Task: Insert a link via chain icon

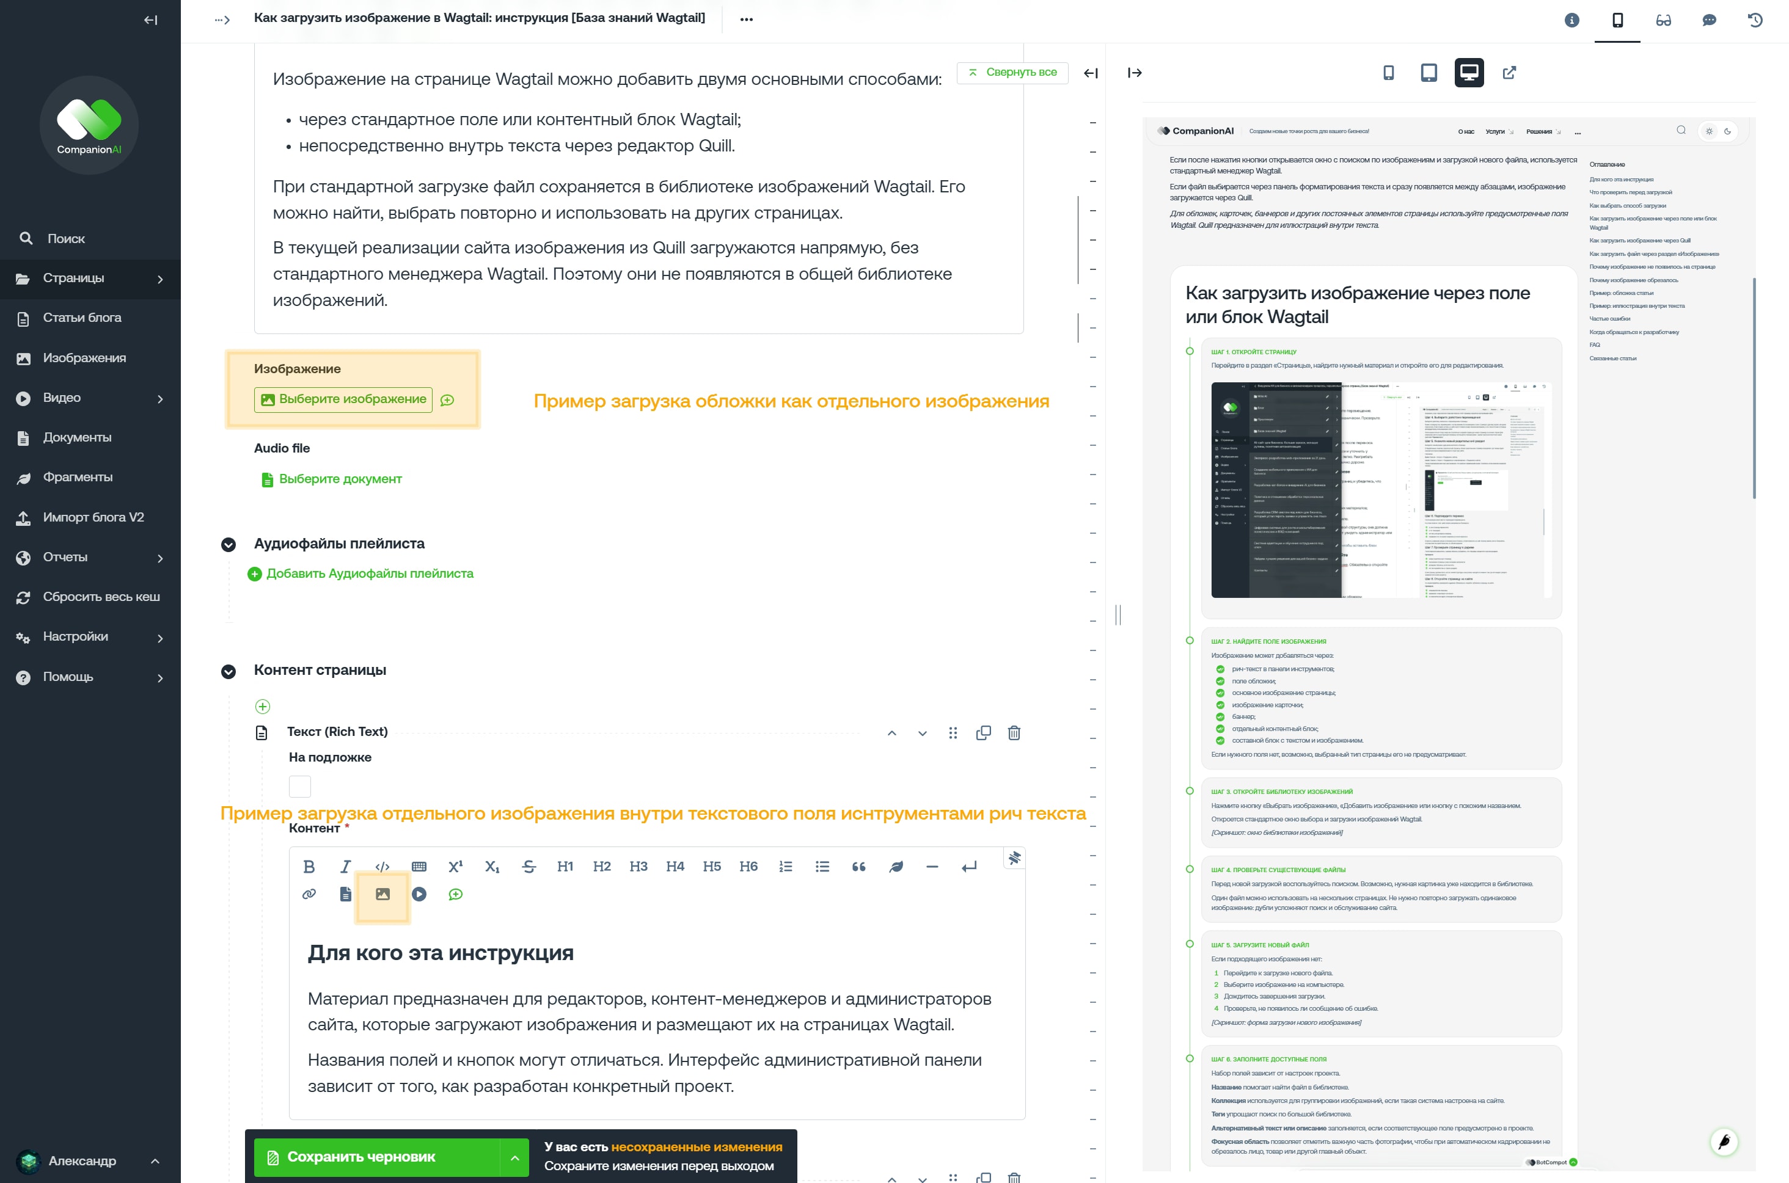Action: point(309,895)
